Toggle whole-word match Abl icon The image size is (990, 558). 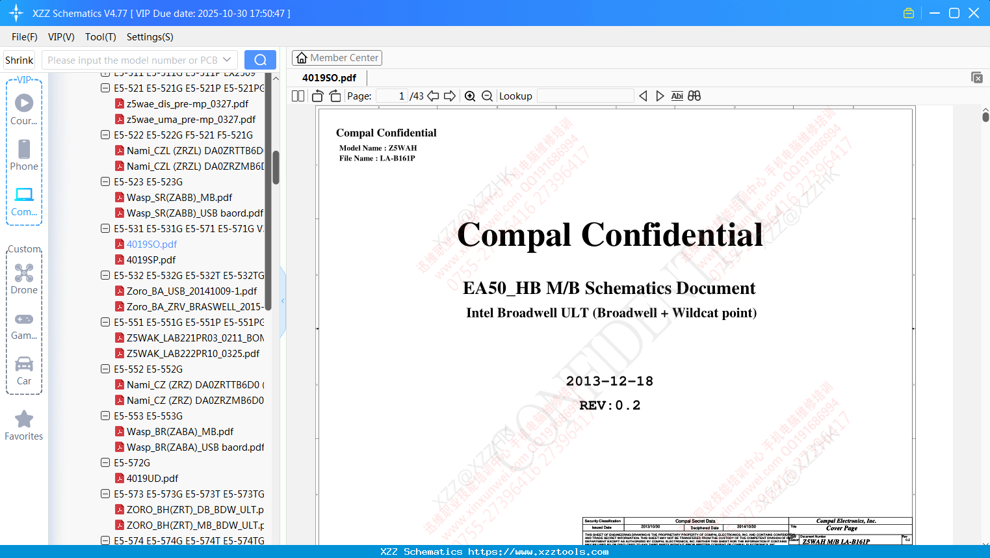pyautogui.click(x=677, y=96)
